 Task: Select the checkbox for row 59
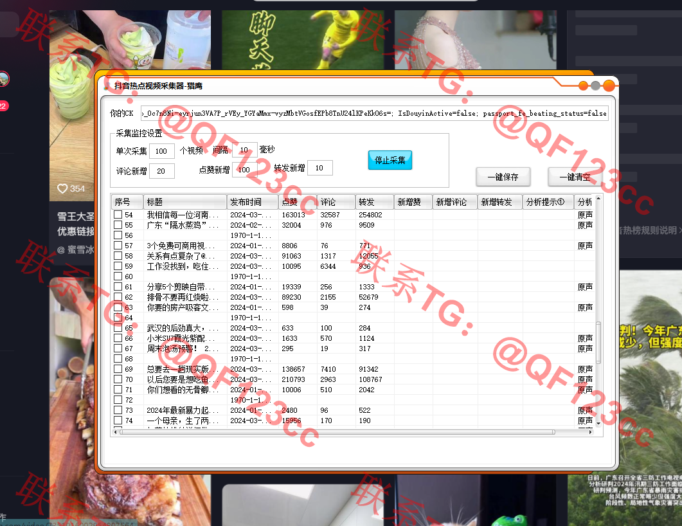coord(118,266)
